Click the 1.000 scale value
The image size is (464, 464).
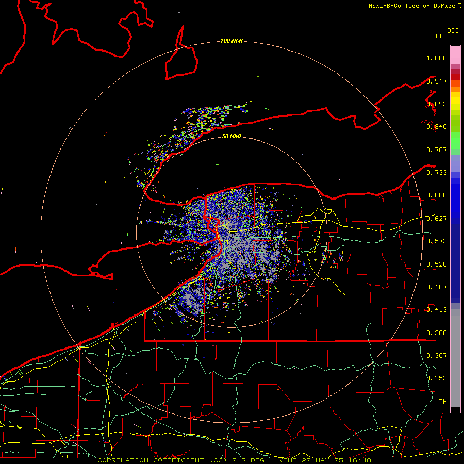click(437, 58)
